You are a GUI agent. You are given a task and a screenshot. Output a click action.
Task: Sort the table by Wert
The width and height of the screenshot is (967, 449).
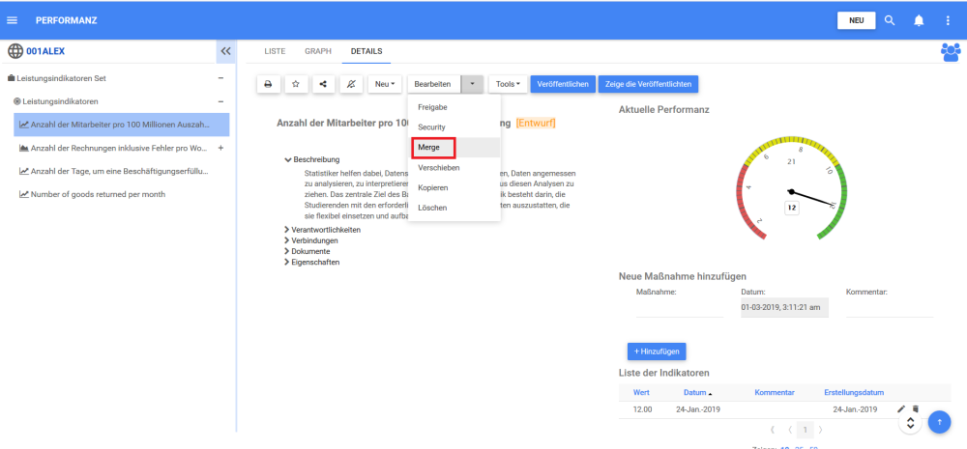641,392
